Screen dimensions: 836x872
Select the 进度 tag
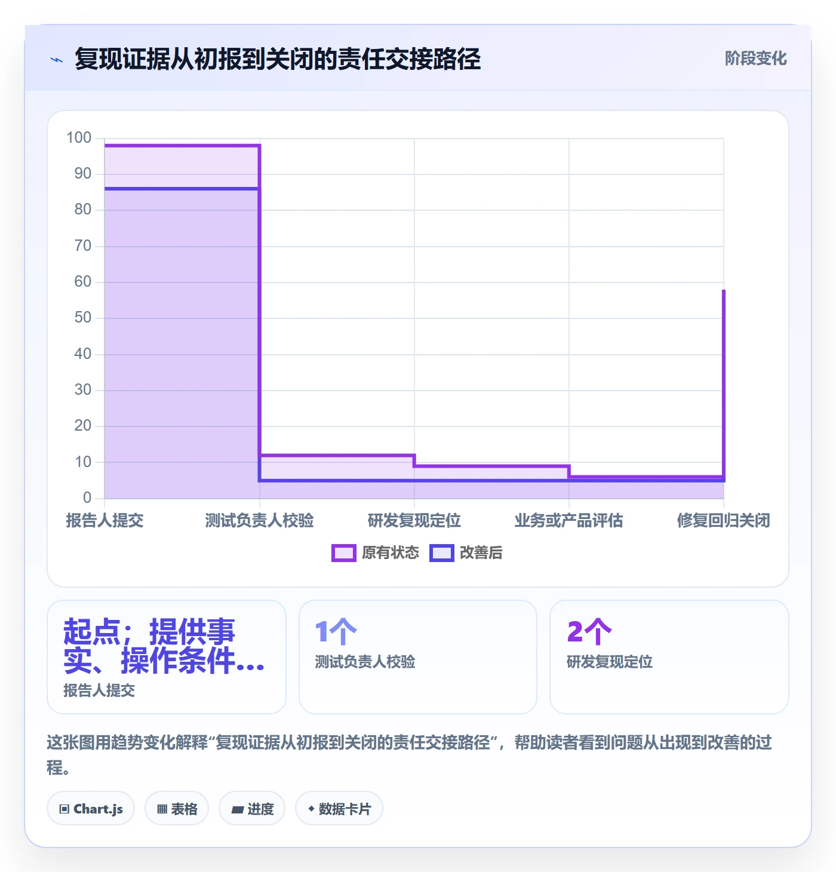tap(252, 809)
